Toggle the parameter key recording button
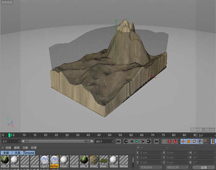Screen dimensions: 216x170 point(200,141)
